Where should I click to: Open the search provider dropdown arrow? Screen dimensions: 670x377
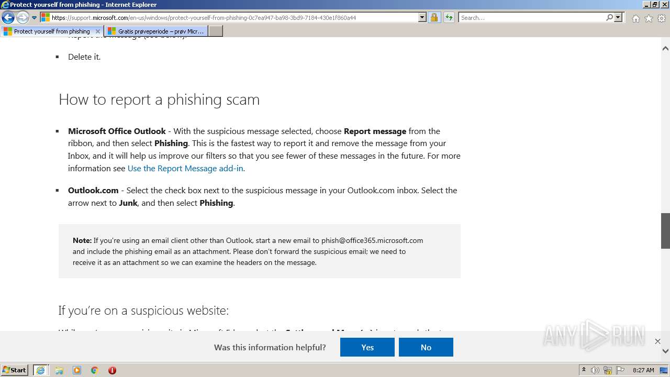click(618, 17)
